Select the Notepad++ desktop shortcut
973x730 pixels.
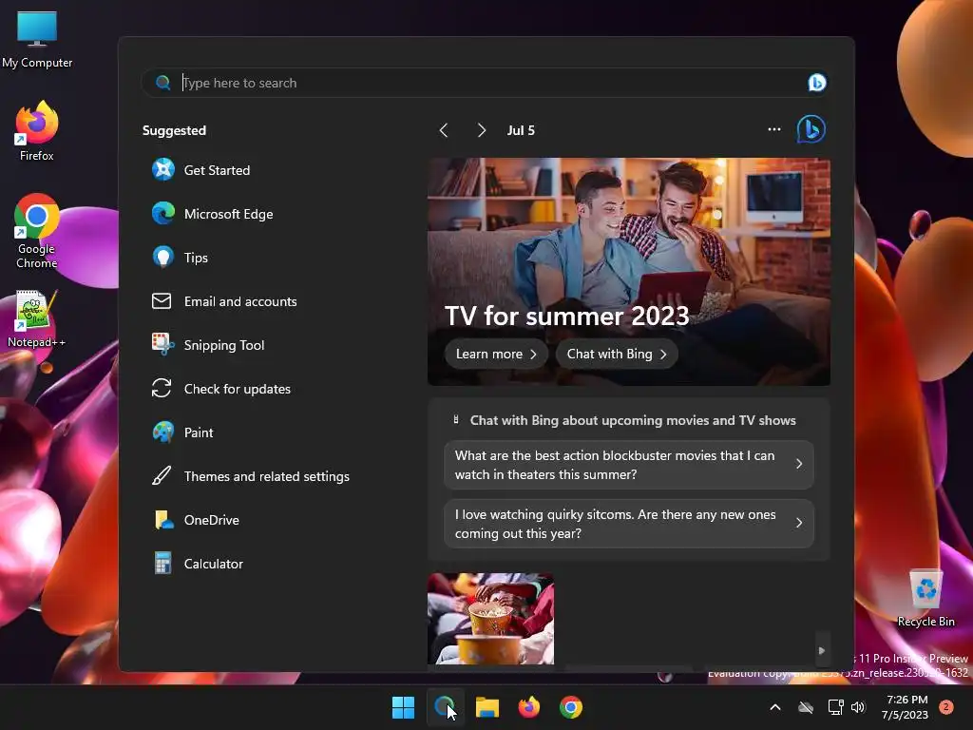click(37, 318)
